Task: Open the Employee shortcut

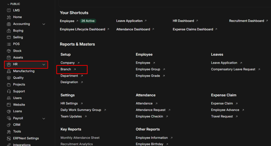Action: tap(67, 21)
